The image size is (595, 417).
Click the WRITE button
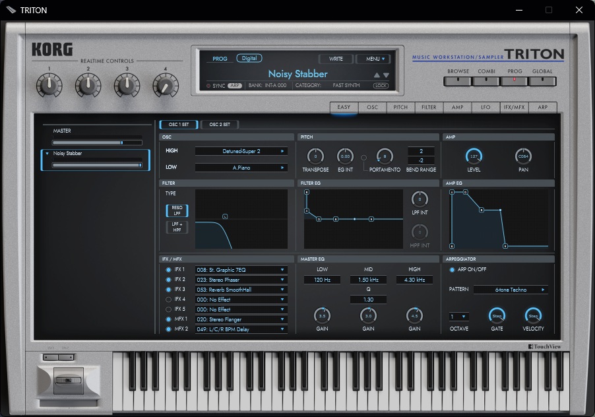point(336,59)
